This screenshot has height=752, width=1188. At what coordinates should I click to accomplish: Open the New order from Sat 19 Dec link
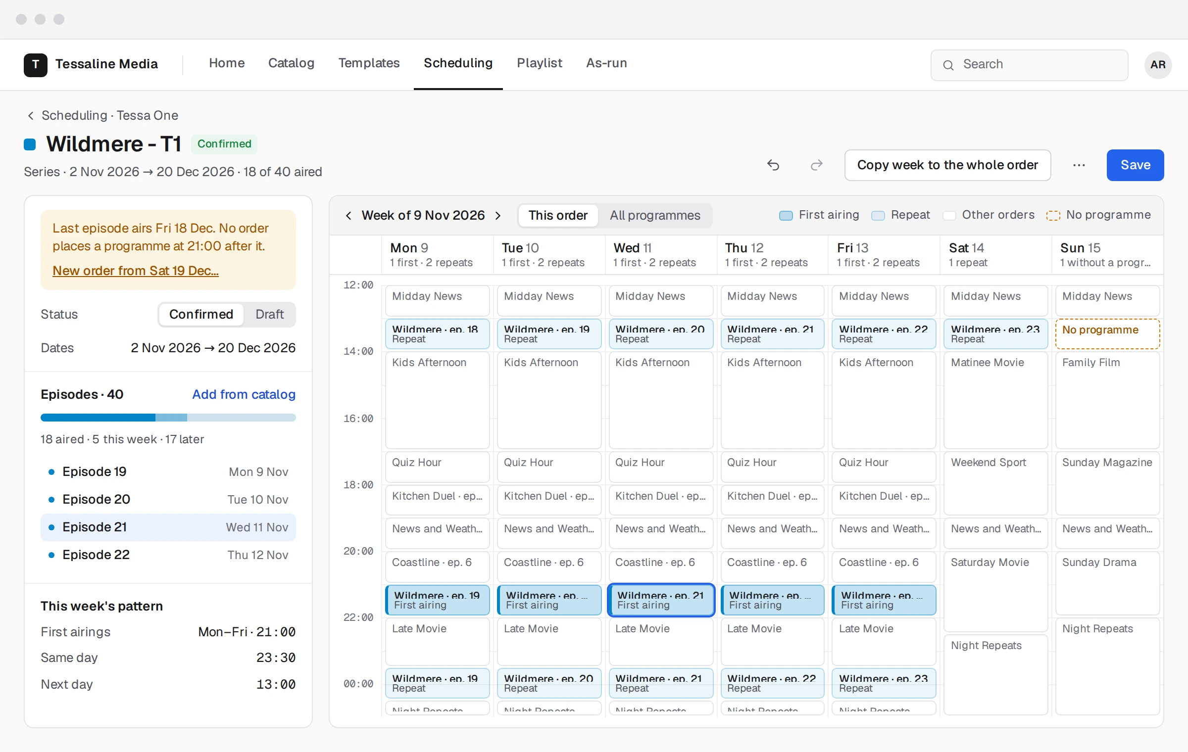point(136,271)
